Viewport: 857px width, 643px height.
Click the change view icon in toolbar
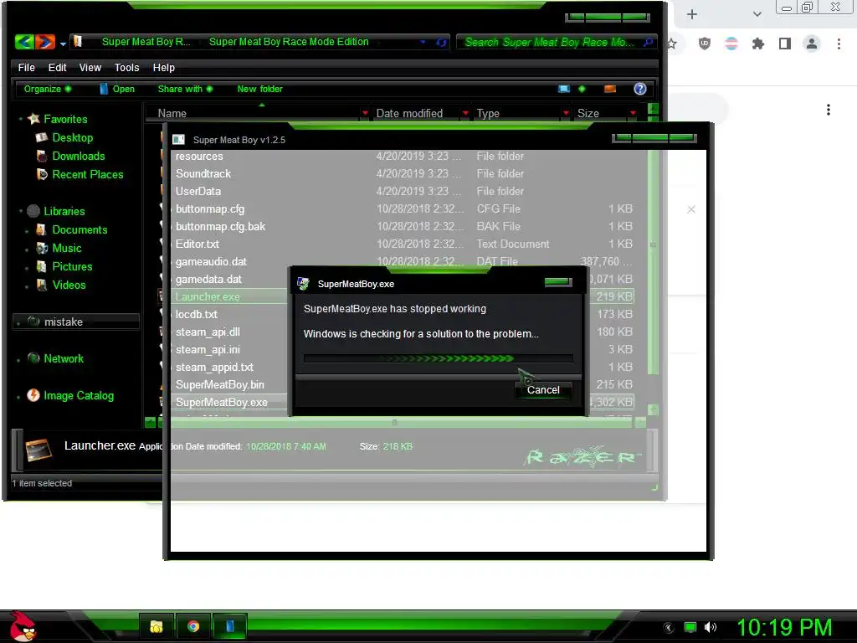tap(564, 89)
